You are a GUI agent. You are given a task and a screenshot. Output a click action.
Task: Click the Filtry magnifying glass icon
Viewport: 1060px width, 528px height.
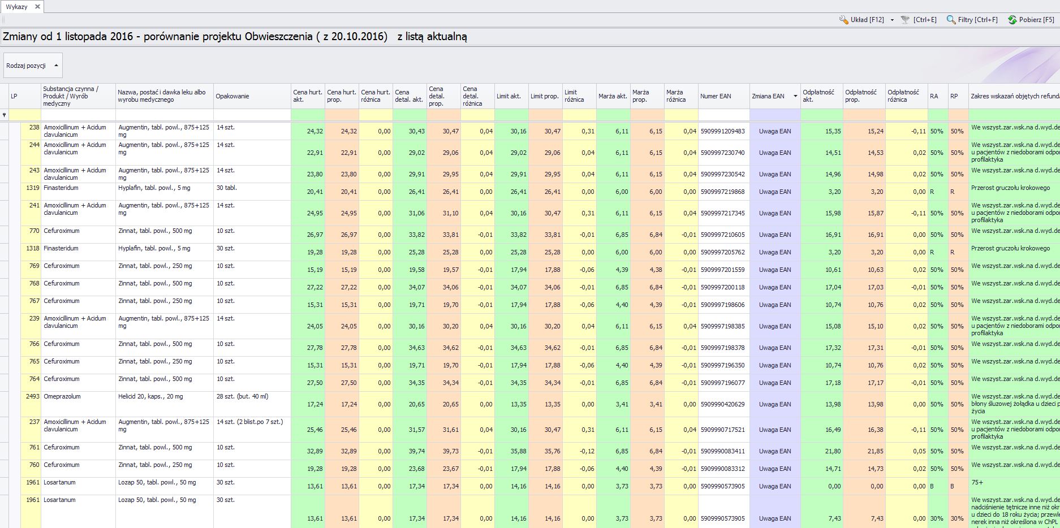(x=951, y=20)
